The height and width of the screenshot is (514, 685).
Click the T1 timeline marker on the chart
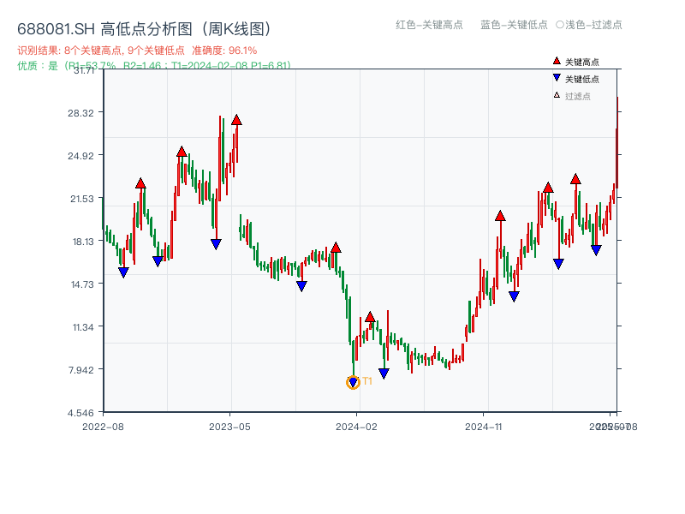(x=366, y=380)
